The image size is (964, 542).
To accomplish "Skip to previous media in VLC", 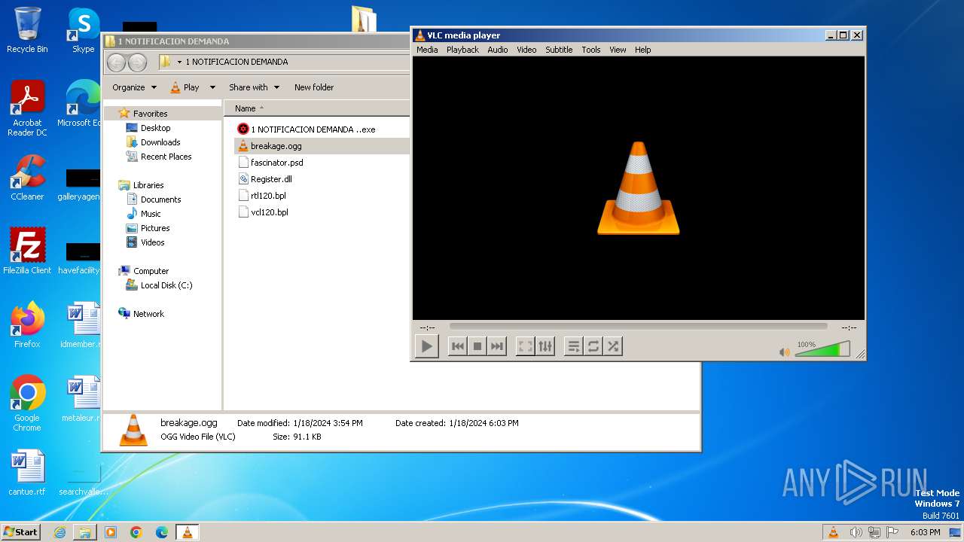I will 457,346.
